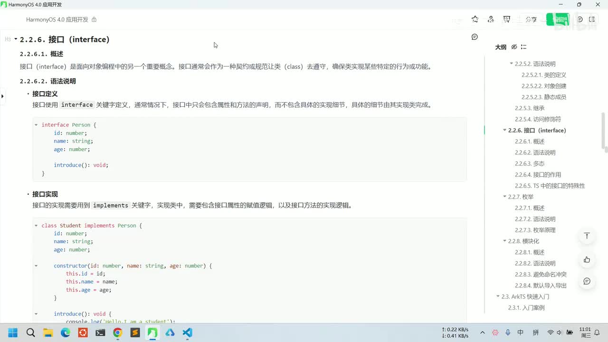Launch Microsoft Edge from taskbar
The image size is (608, 342).
(x=65, y=332)
